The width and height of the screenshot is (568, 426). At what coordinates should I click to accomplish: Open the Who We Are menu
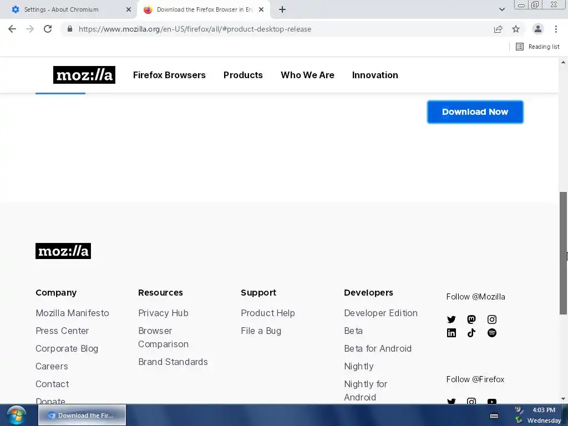[x=307, y=75]
